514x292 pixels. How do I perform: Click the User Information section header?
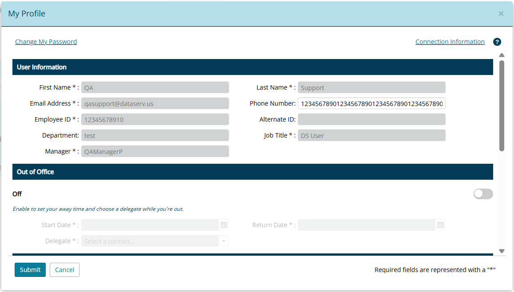253,67
